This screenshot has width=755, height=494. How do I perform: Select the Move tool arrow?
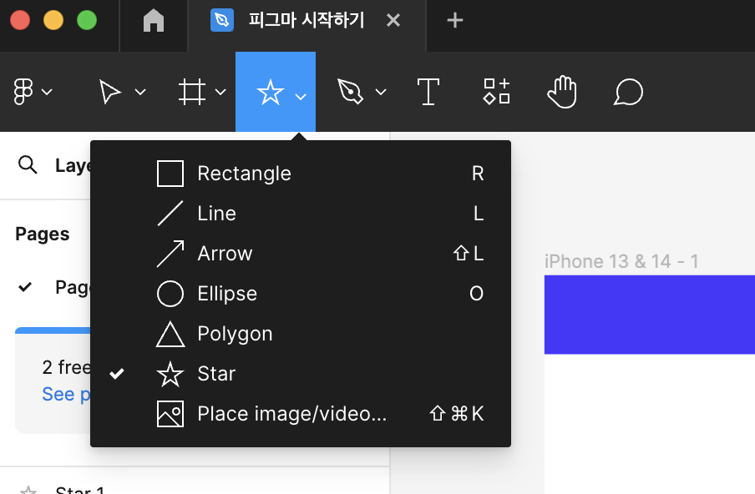coord(109,92)
